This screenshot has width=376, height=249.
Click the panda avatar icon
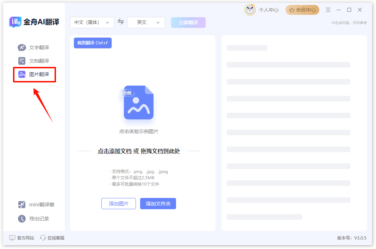[x=250, y=10]
